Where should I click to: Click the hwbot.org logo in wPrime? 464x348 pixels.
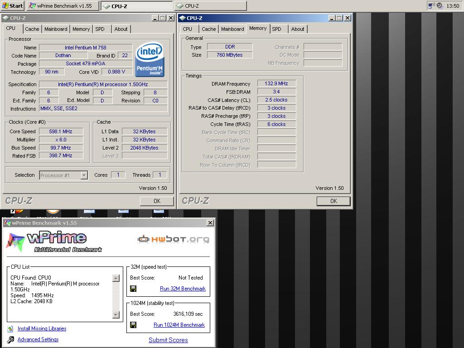(x=174, y=239)
